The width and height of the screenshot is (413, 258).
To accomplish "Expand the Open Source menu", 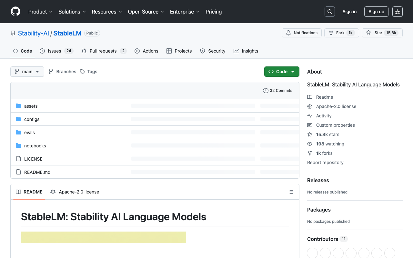I will [146, 12].
